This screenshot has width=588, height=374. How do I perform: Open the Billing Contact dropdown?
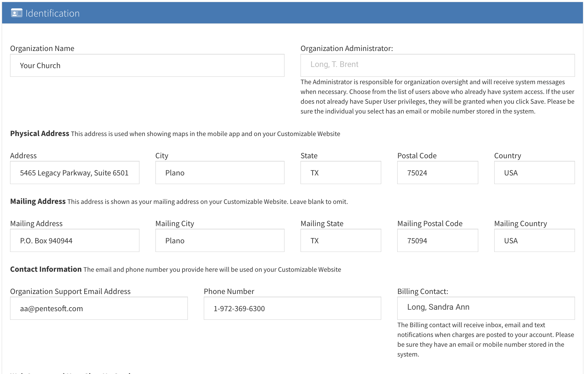point(486,308)
